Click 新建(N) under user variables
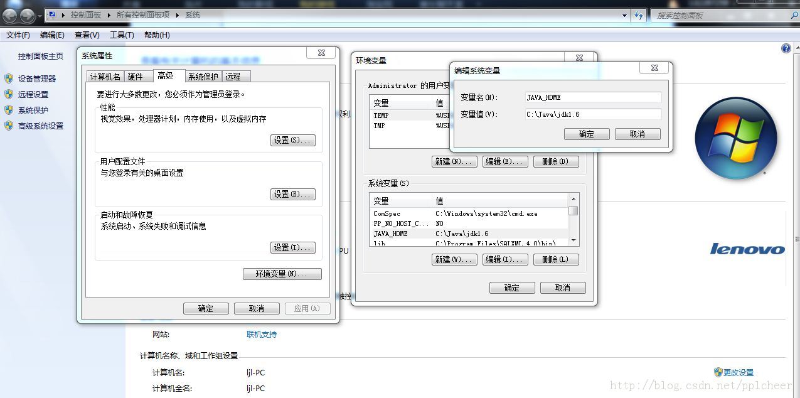800x398 pixels. pos(455,161)
